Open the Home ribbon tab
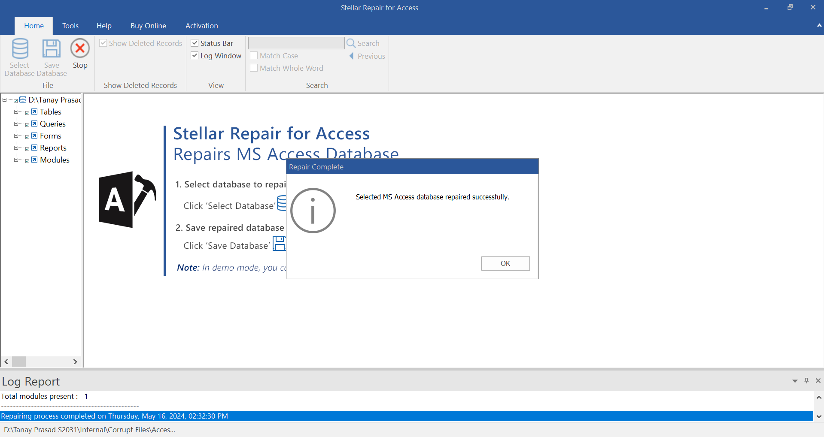The width and height of the screenshot is (824, 437). pos(34,26)
